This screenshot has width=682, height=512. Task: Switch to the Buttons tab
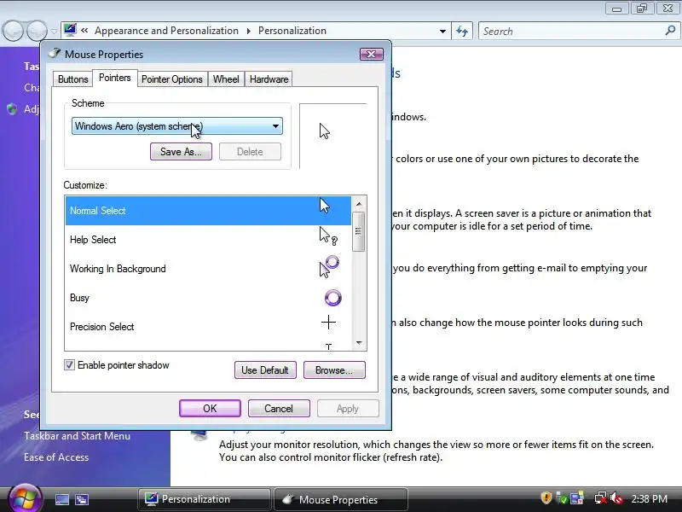(x=72, y=79)
